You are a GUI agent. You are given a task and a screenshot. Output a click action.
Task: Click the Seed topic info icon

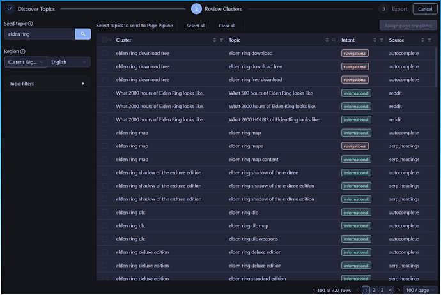tap(31, 23)
